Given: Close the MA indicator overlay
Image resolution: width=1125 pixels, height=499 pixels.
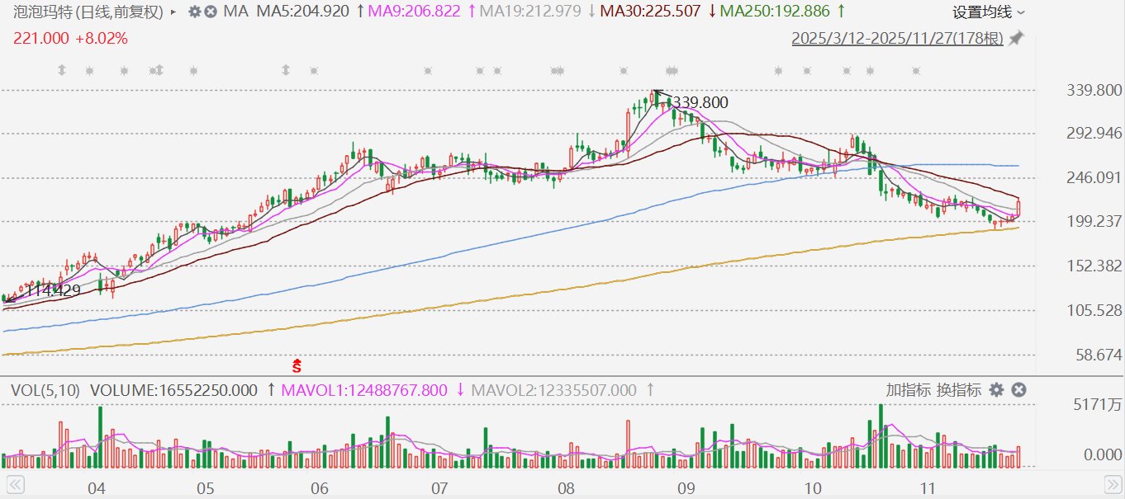Looking at the screenshot, I should point(211,12).
